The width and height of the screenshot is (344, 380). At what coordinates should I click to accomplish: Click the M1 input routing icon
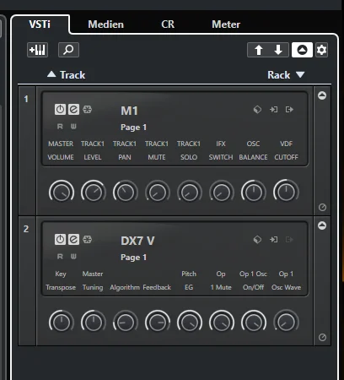(274, 109)
